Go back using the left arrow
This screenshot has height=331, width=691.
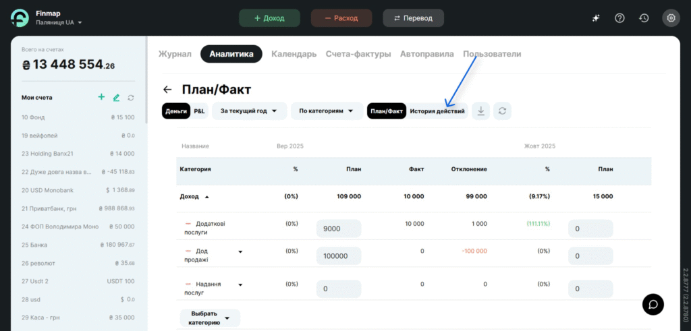167,90
